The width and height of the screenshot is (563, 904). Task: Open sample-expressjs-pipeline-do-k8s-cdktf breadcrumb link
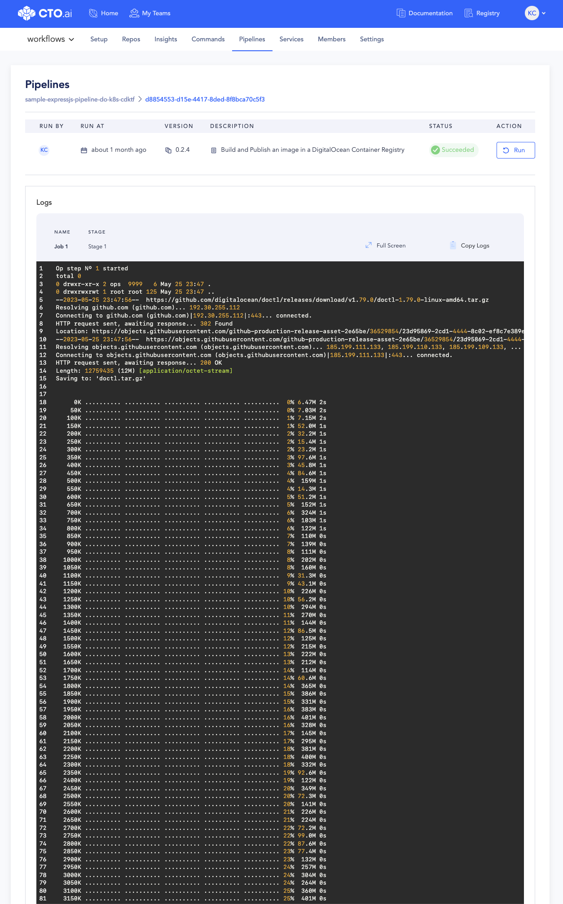coord(80,99)
